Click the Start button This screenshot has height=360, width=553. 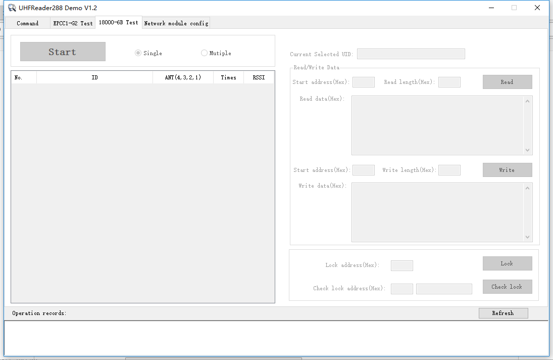pos(63,52)
